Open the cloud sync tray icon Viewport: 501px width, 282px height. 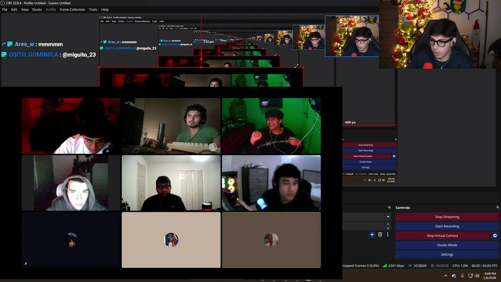[454, 276]
